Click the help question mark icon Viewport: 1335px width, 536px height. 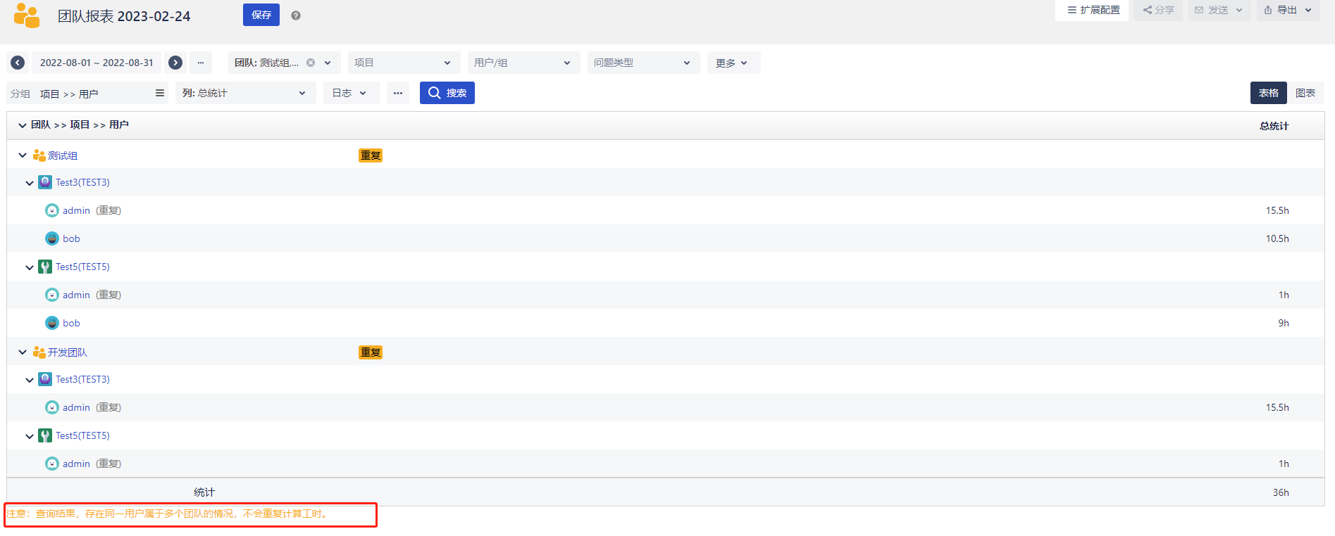click(296, 15)
